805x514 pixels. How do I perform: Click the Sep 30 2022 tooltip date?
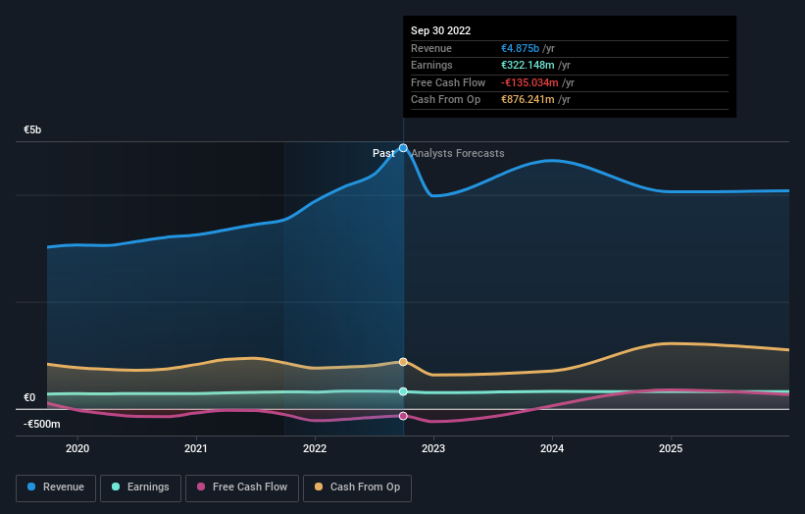pyautogui.click(x=440, y=30)
